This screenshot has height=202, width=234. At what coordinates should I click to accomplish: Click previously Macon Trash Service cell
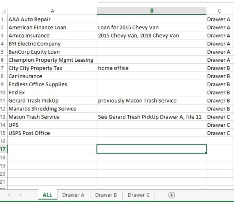coord(152,100)
